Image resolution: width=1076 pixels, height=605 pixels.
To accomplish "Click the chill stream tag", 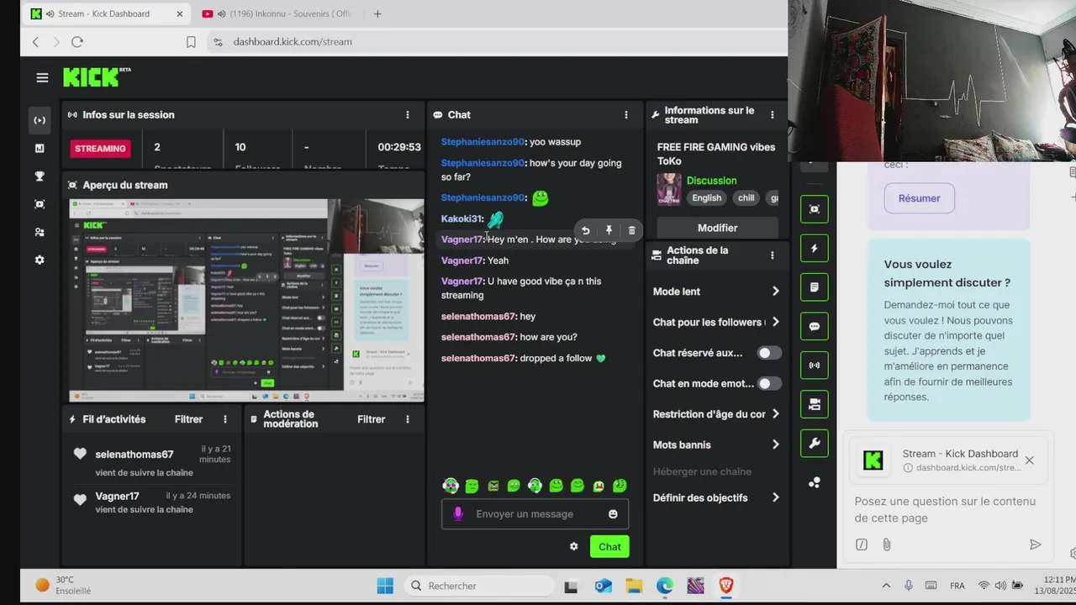I will click(746, 198).
